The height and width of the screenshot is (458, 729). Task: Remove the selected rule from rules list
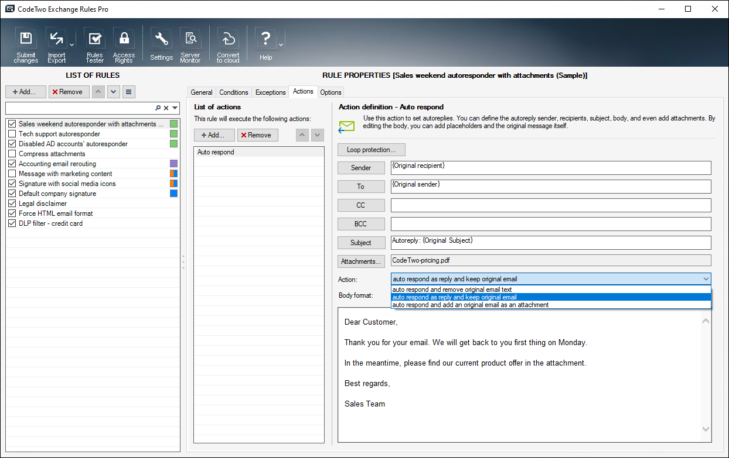click(x=69, y=92)
